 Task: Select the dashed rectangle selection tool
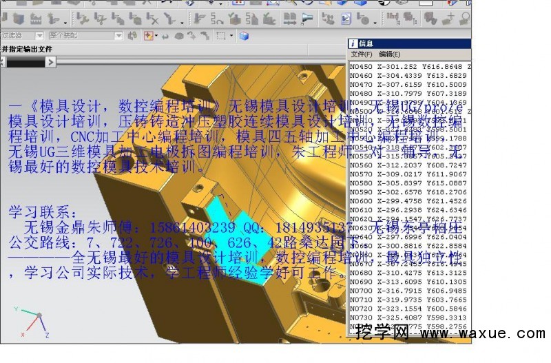tap(221, 36)
